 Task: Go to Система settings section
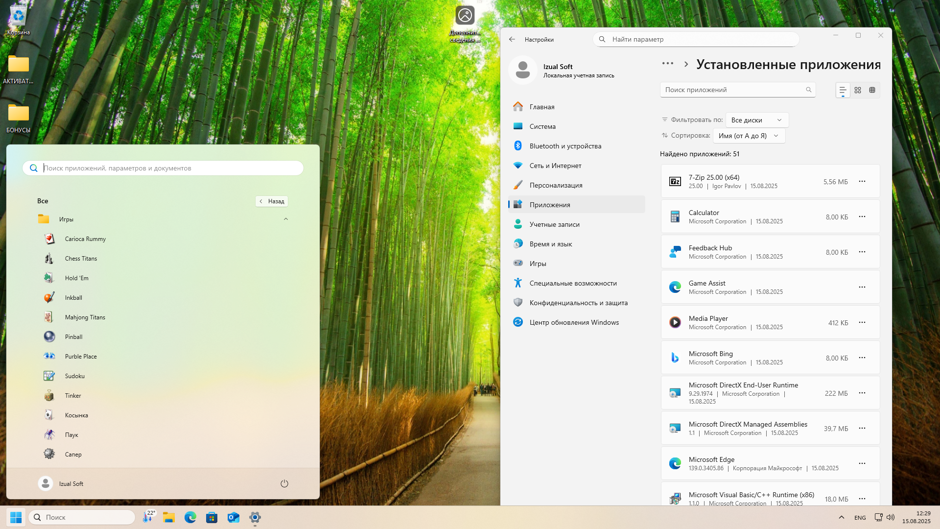(x=577, y=126)
